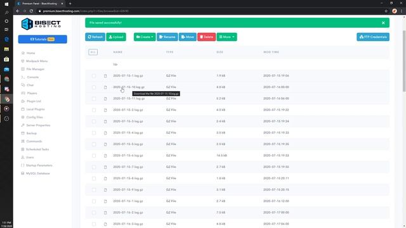
Task: Open Plugin List in the sidebar
Action: [31, 101]
